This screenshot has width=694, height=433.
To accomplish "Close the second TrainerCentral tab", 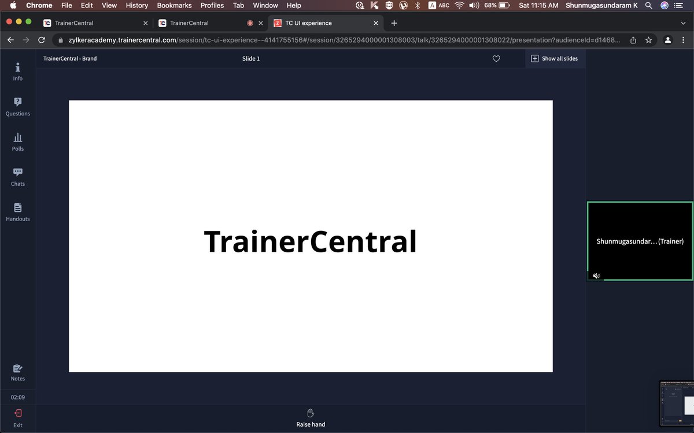I will click(261, 23).
